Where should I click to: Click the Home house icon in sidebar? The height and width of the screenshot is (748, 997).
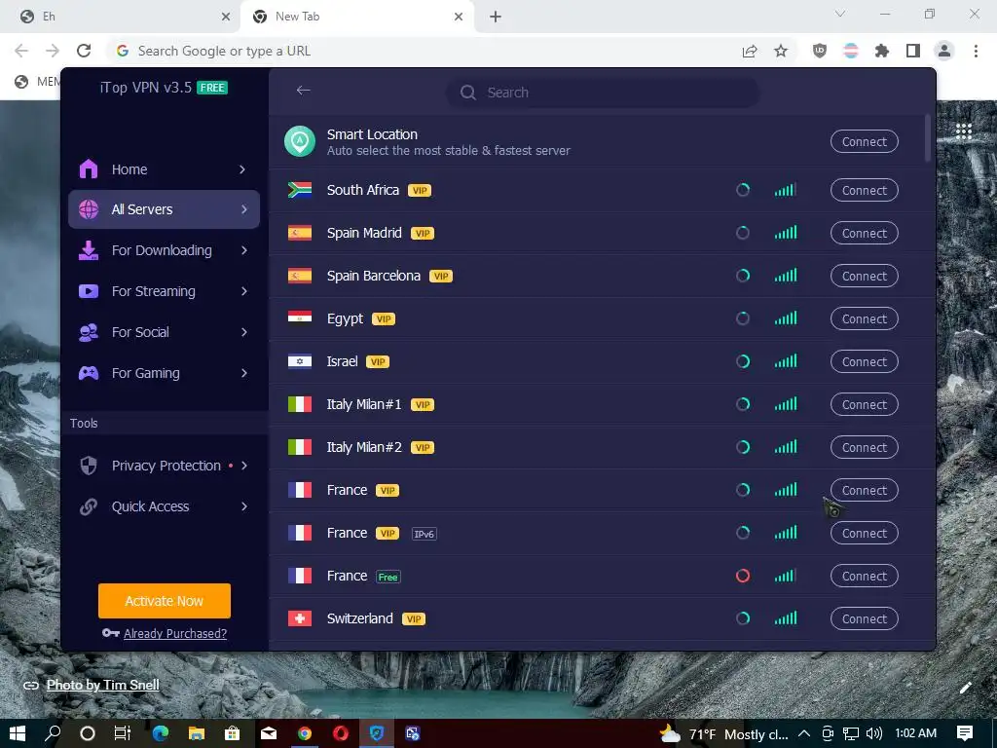[x=89, y=169]
